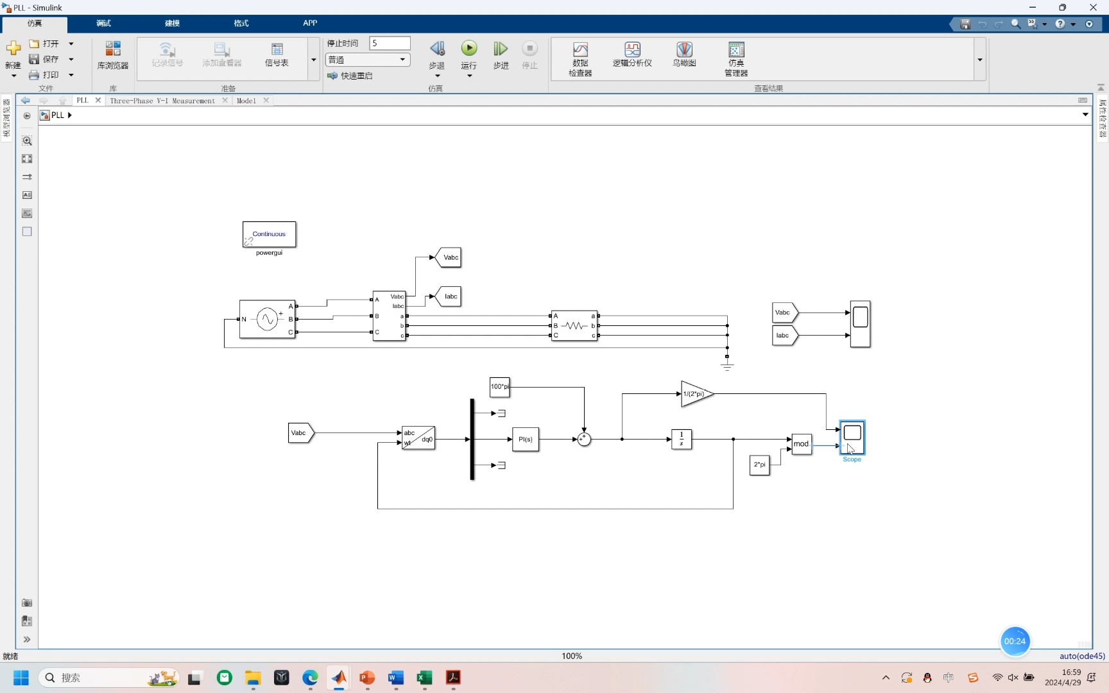Select the powergui block
Image resolution: width=1109 pixels, height=693 pixels.
click(x=269, y=234)
